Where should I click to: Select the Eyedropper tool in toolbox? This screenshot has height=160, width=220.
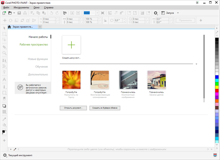4,118
